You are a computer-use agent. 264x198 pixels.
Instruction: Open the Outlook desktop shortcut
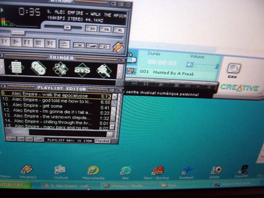click(61, 172)
